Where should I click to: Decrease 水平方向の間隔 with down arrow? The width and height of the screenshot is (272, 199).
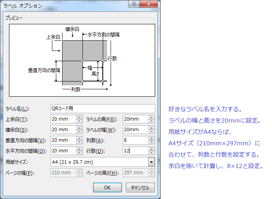click(x=79, y=153)
